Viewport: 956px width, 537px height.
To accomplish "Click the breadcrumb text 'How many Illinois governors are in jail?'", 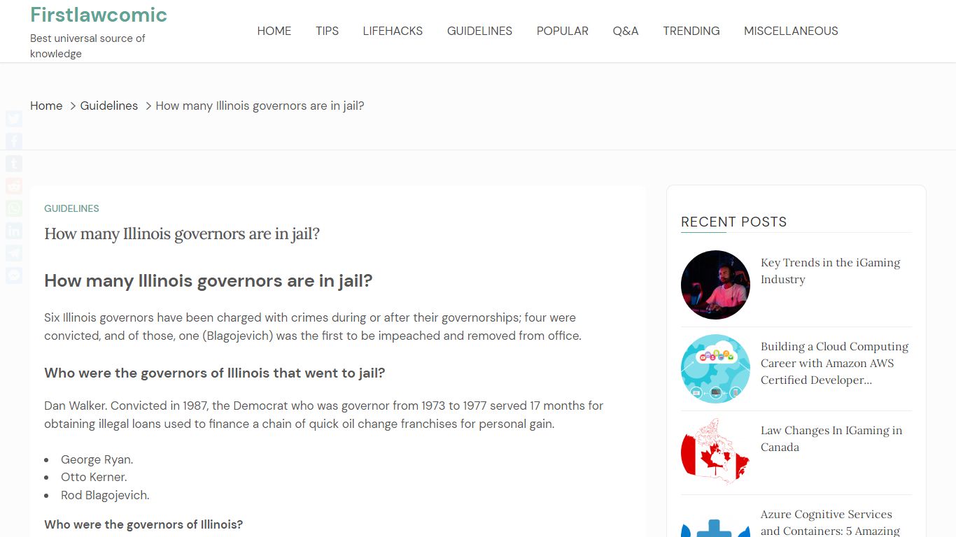I will 260,106.
